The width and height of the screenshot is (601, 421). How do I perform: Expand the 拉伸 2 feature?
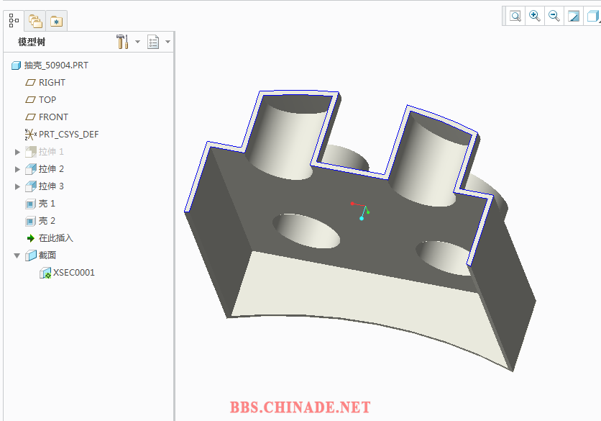click(x=17, y=169)
